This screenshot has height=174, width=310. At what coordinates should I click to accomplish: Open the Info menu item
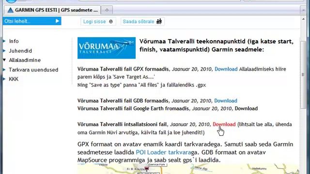click(x=14, y=41)
